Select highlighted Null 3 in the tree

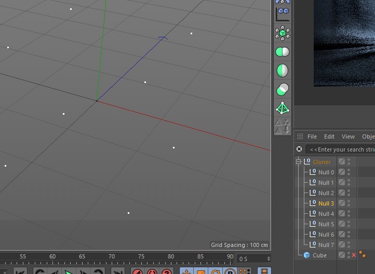point(326,203)
